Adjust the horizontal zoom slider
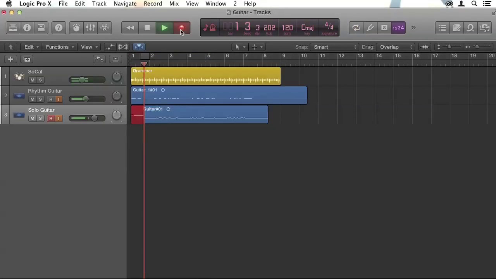Viewport: 496px width, 279px height. 478,47
